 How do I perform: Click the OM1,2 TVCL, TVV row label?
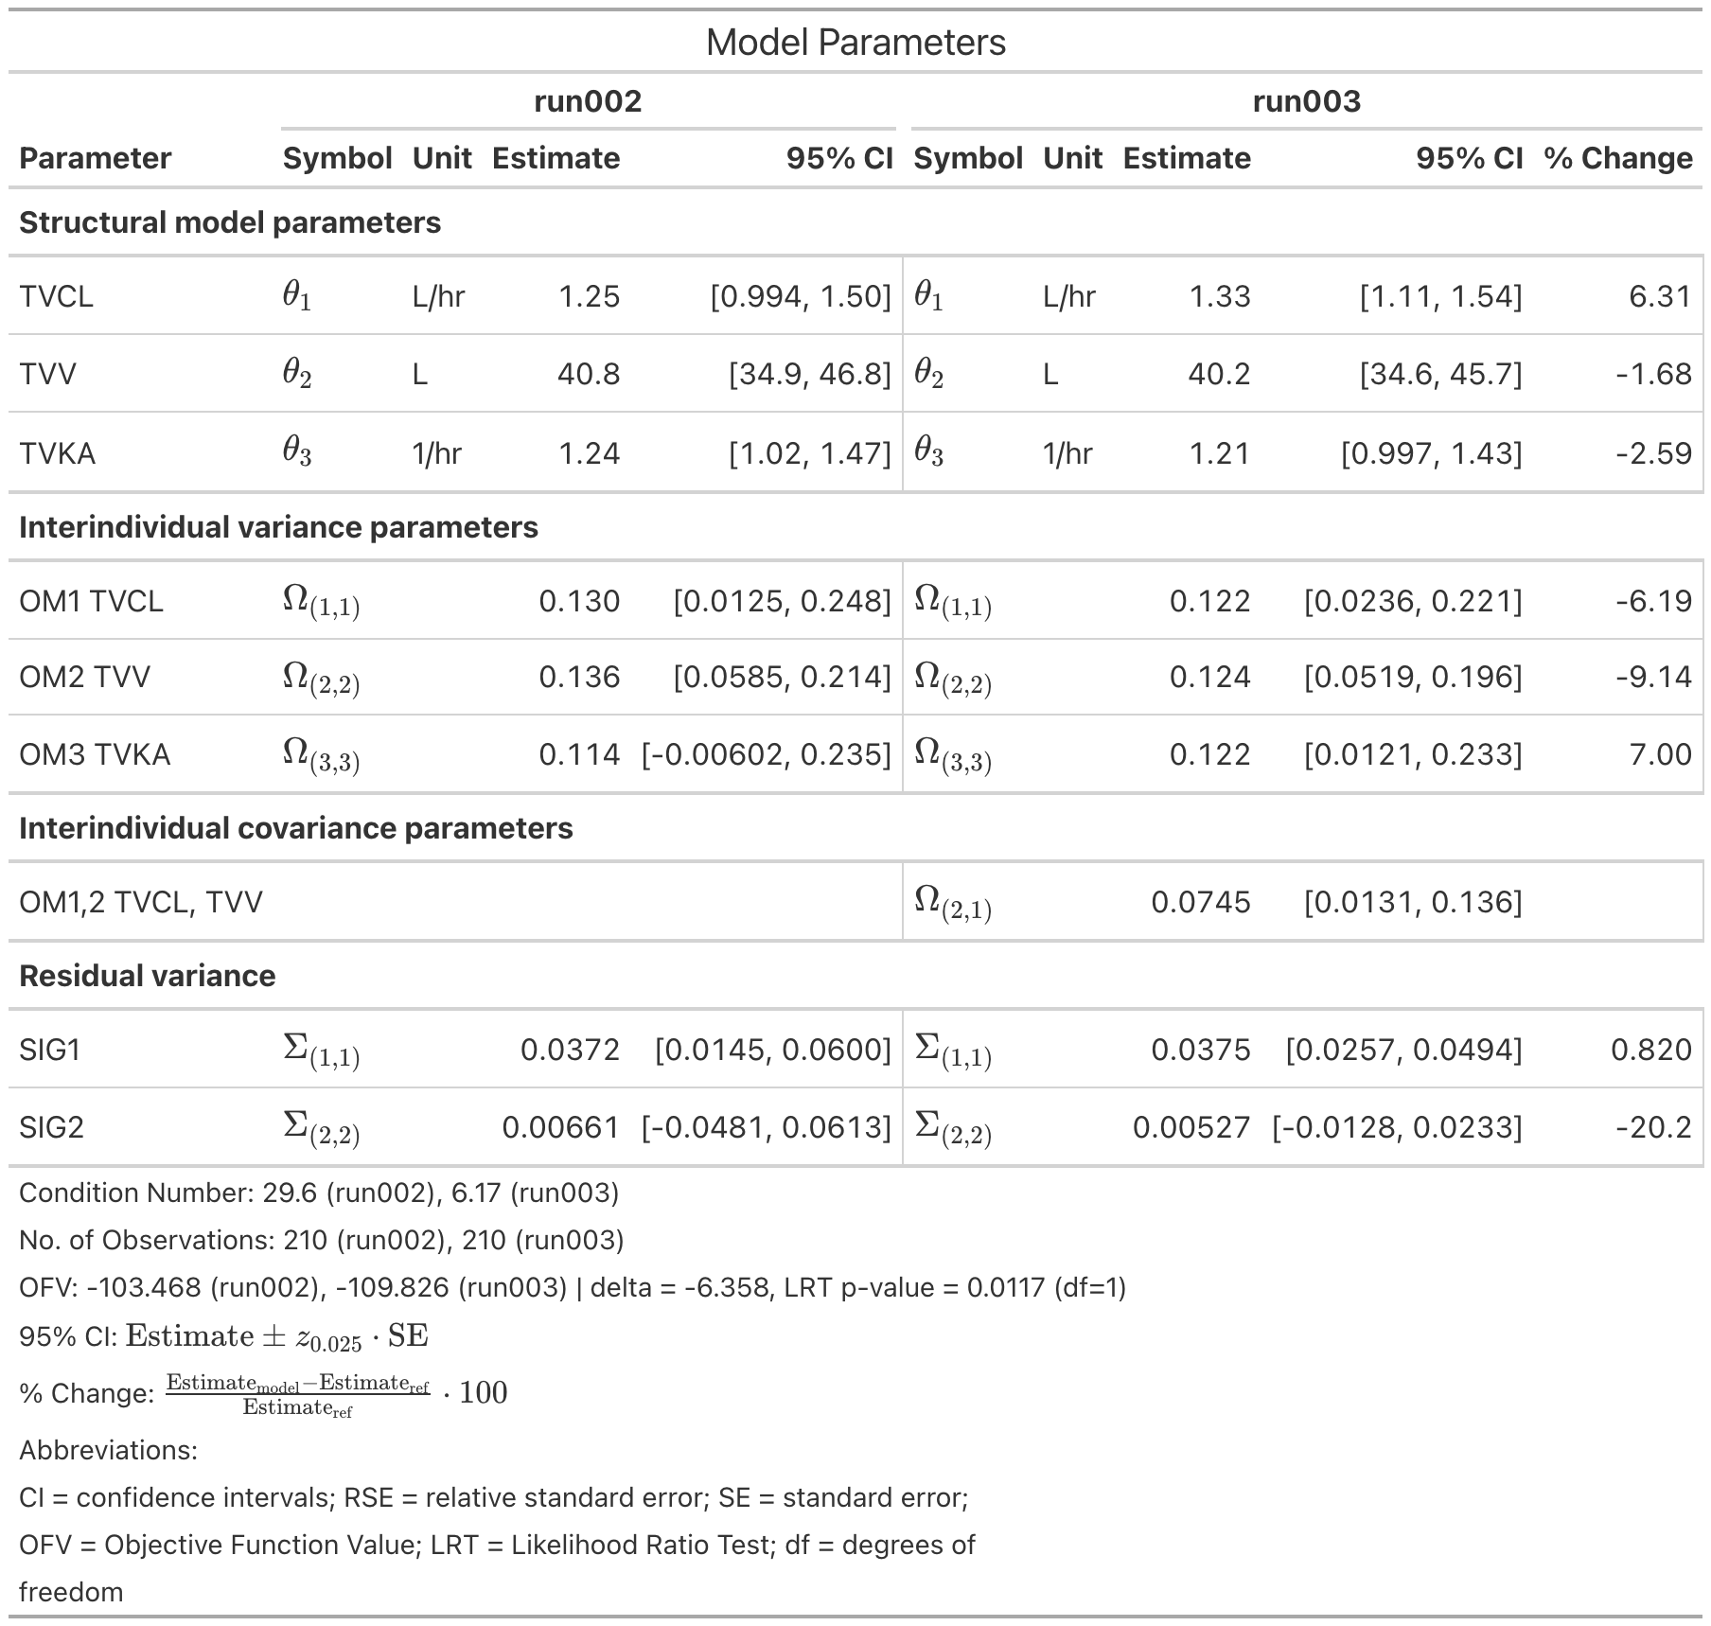[x=140, y=902]
